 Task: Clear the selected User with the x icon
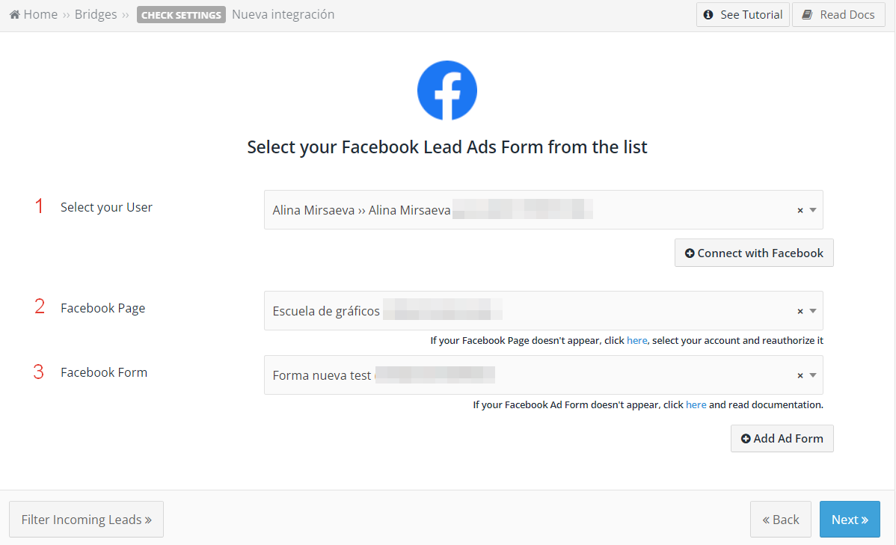click(800, 210)
